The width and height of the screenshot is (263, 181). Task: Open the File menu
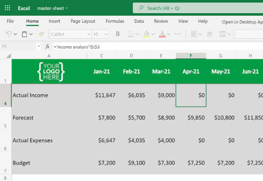(x=10, y=21)
